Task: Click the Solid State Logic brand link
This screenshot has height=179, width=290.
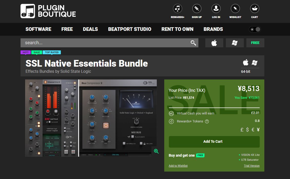Action: 76,71
